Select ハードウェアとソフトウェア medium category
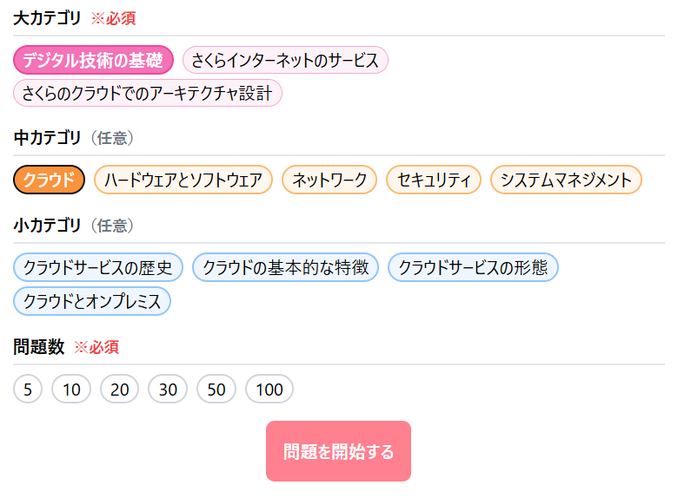Screen dimensions: 678x498 [x=183, y=180]
